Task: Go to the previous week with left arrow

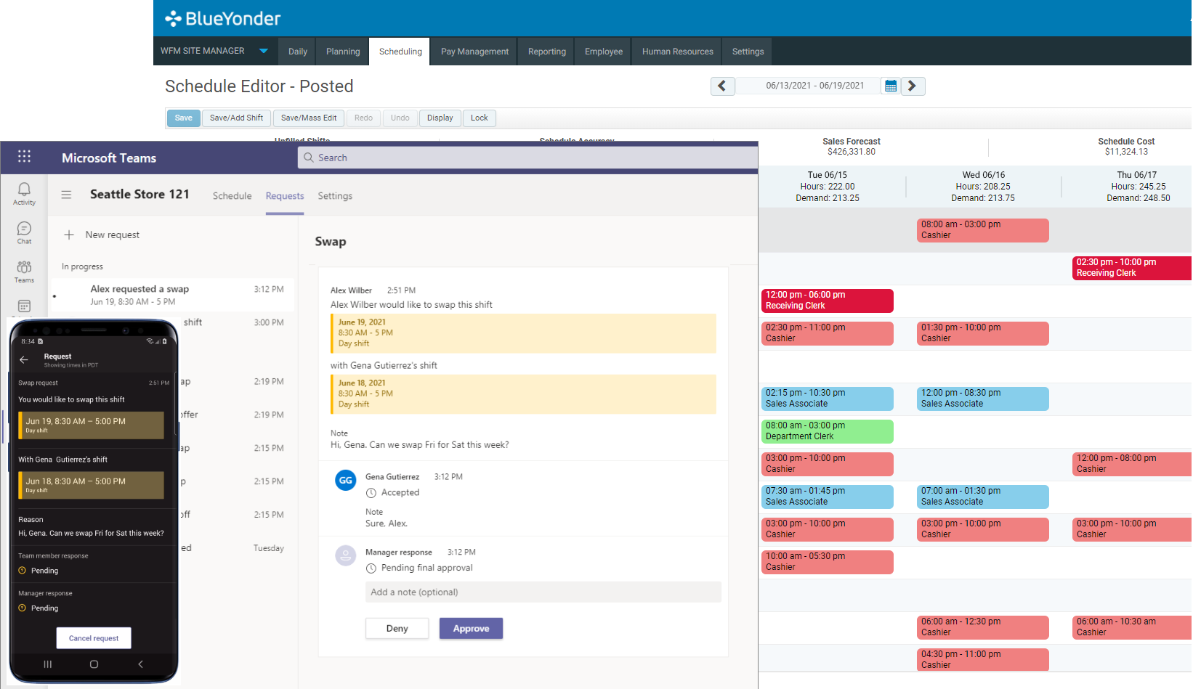Action: [x=722, y=86]
